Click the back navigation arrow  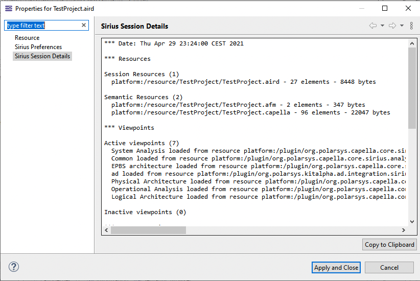point(373,26)
